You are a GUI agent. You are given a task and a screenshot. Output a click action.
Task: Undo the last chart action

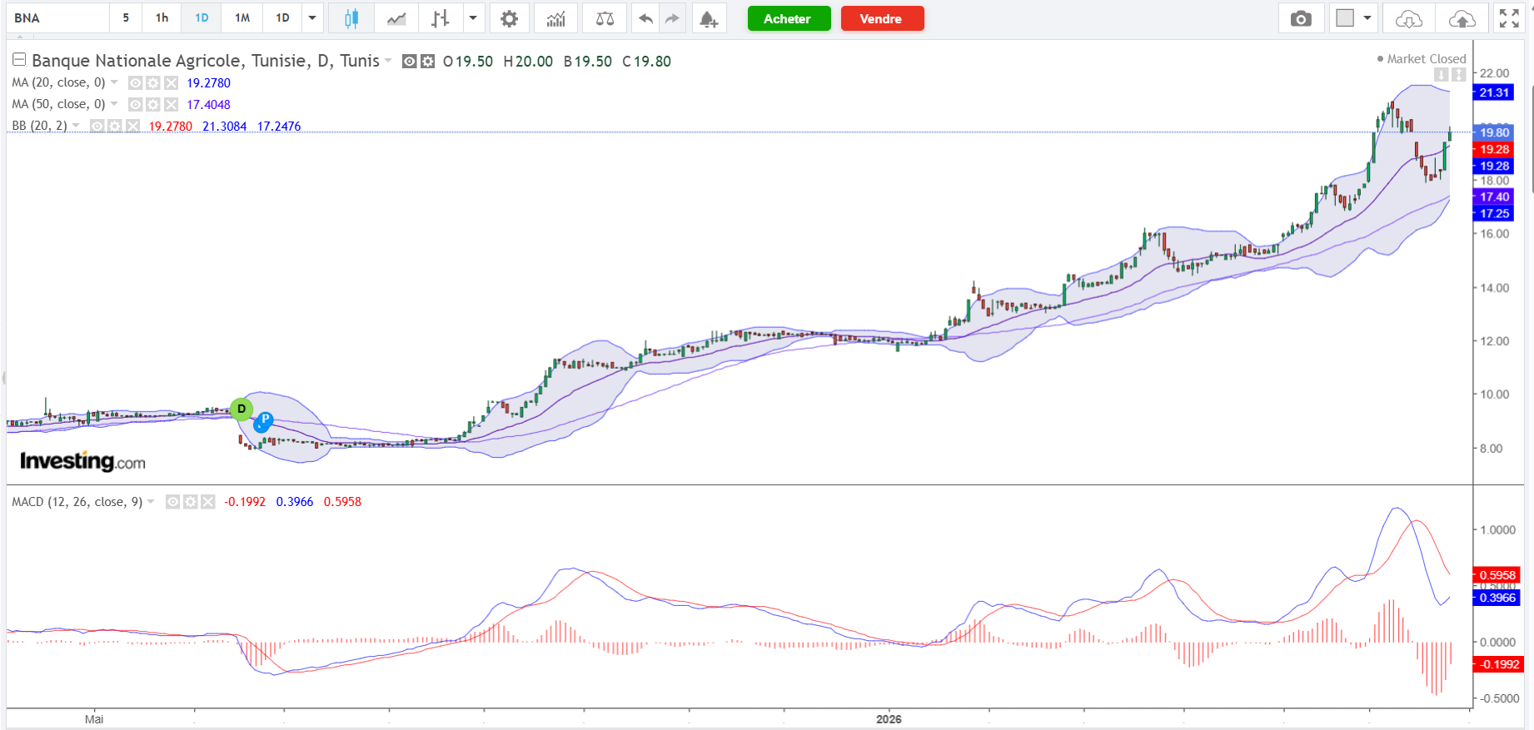pos(645,18)
